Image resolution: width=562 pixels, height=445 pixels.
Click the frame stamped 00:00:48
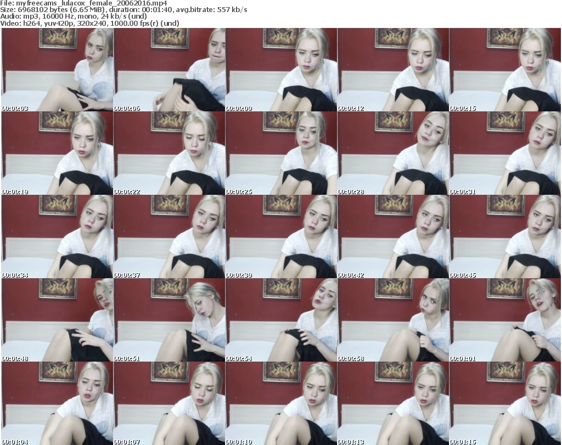(57, 320)
